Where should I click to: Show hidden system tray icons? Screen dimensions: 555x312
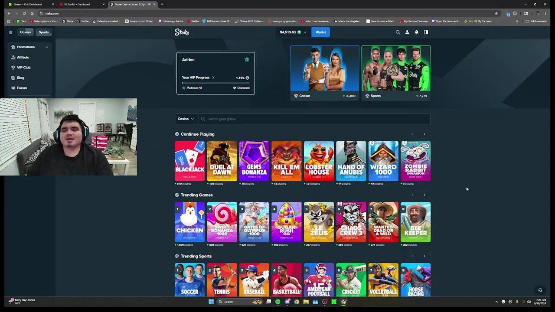[x=496, y=302]
